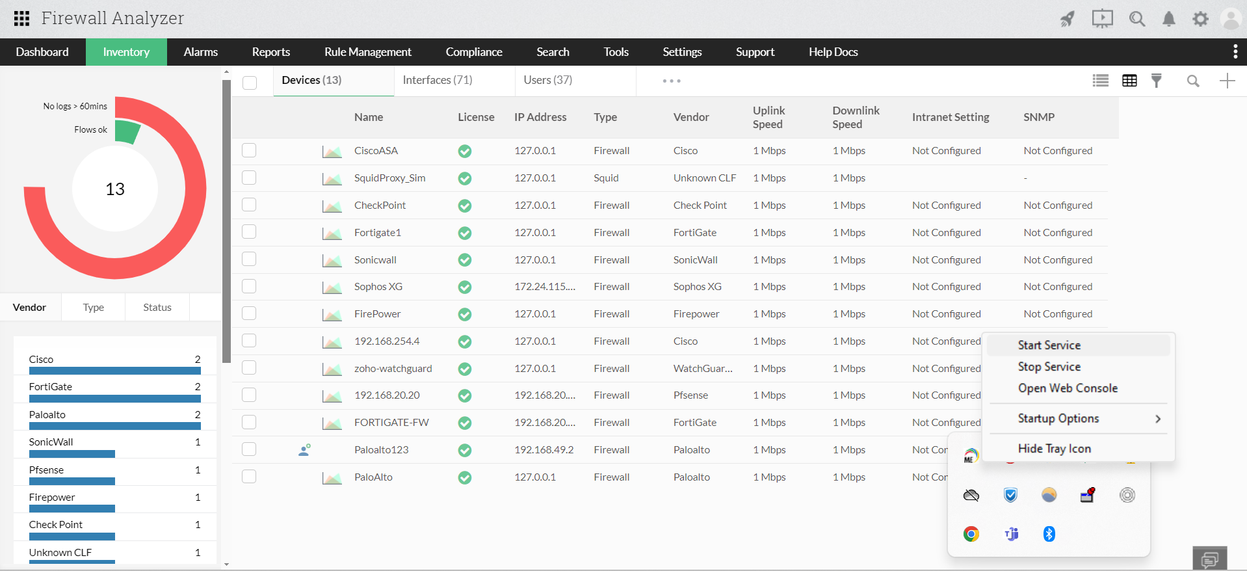1247x571 pixels.
Task: Select the Sonicwall device checkbox
Action: point(249,259)
